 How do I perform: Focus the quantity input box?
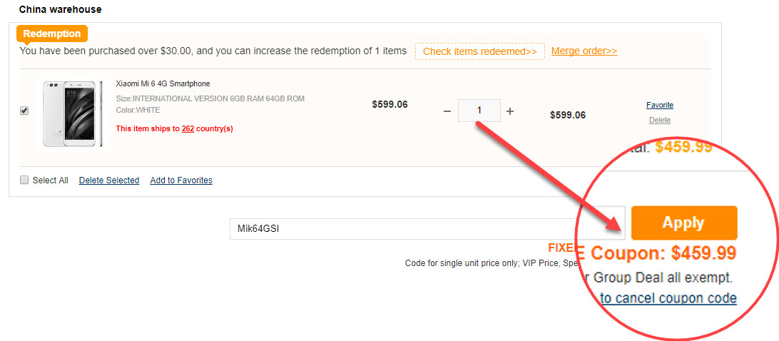click(x=479, y=111)
